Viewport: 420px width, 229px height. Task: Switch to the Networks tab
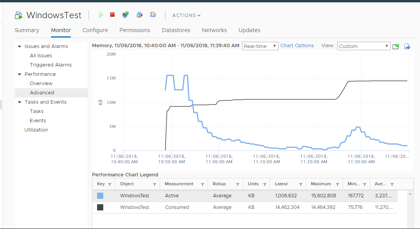click(x=214, y=30)
